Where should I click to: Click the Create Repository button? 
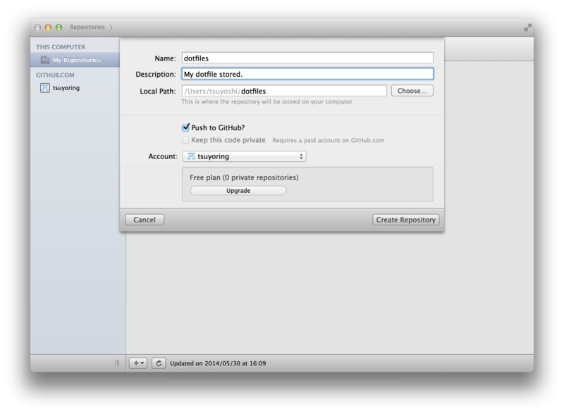pos(406,220)
